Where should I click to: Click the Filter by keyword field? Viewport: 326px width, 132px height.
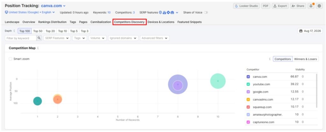click(21, 38)
